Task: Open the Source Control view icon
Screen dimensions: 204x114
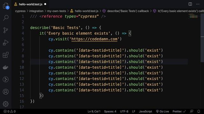Action: pyautogui.click(x=6, y=30)
